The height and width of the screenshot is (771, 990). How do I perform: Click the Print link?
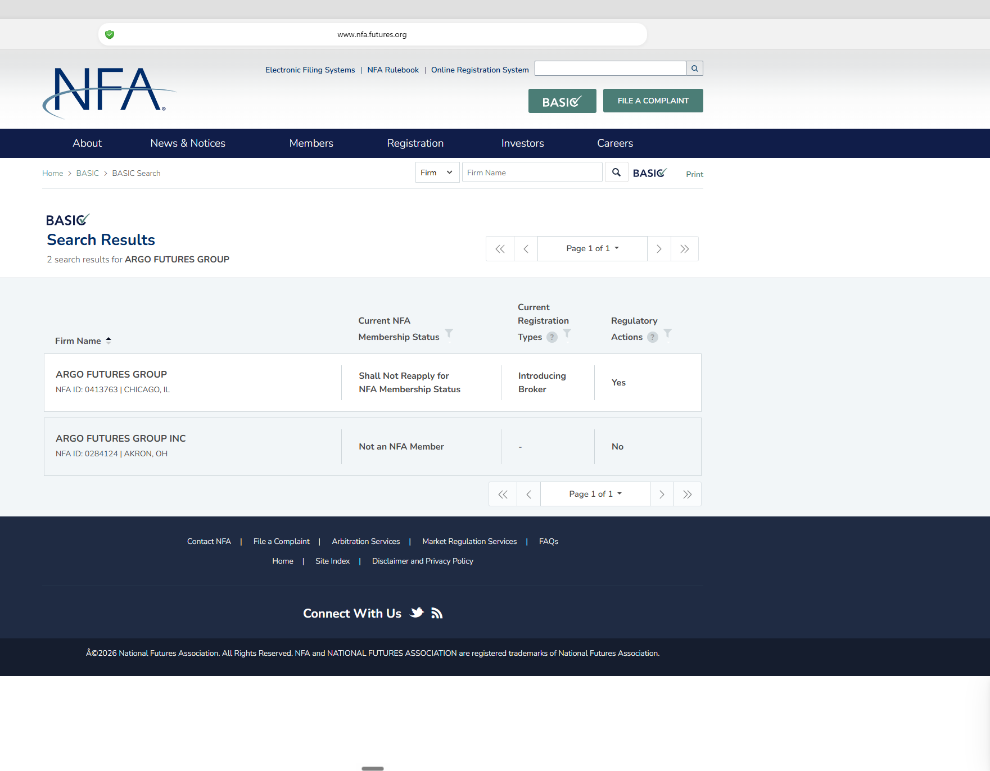point(694,174)
